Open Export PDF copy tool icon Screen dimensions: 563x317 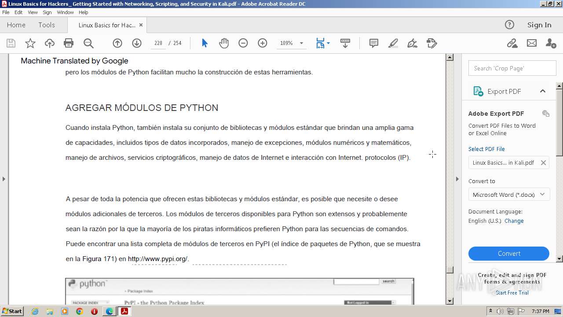tap(546, 114)
